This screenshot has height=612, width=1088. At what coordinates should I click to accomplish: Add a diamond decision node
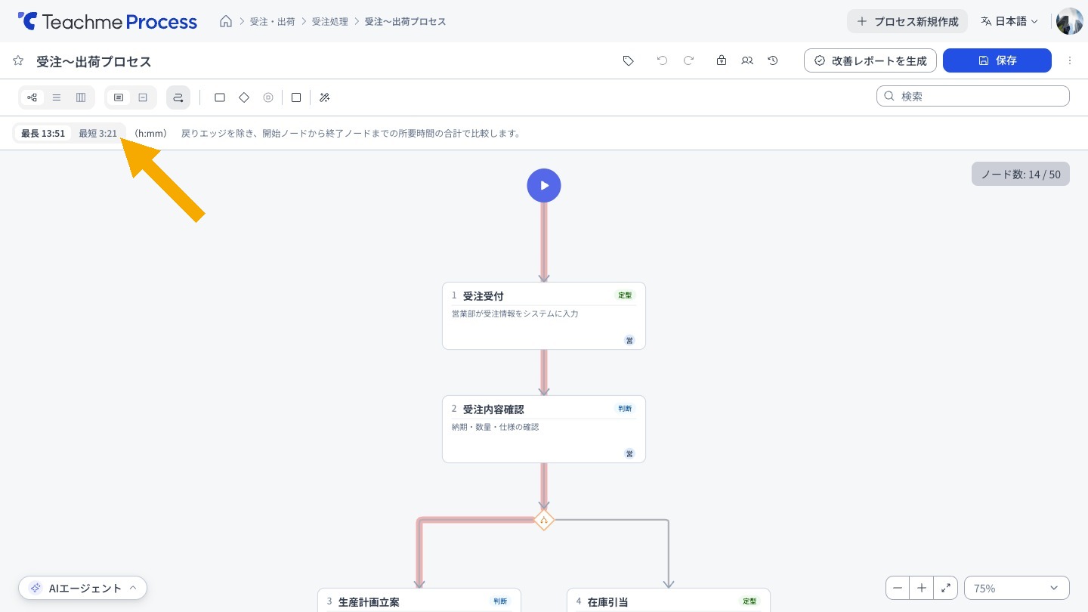pyautogui.click(x=244, y=97)
